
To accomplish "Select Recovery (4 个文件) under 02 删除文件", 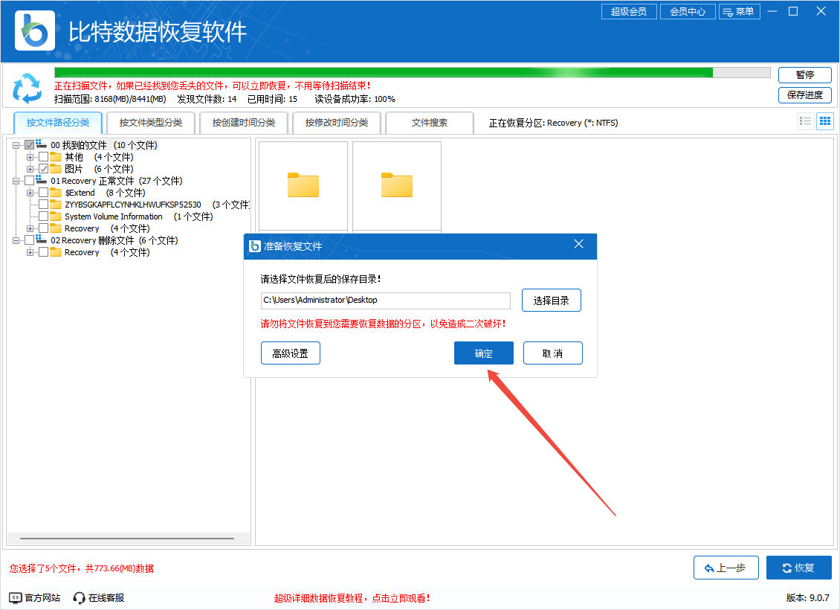I will pyautogui.click(x=107, y=252).
